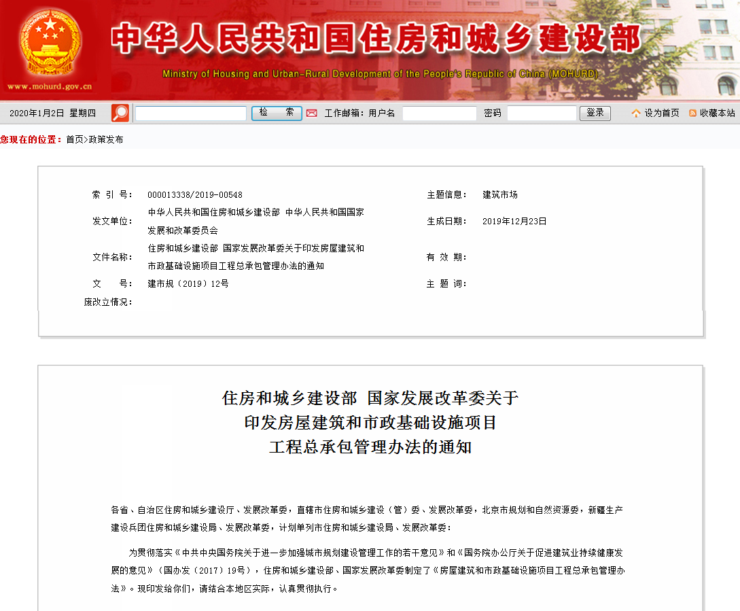Focus the 用户名 username input field
Screen dimensions: 740x611
pyautogui.click(x=440, y=114)
